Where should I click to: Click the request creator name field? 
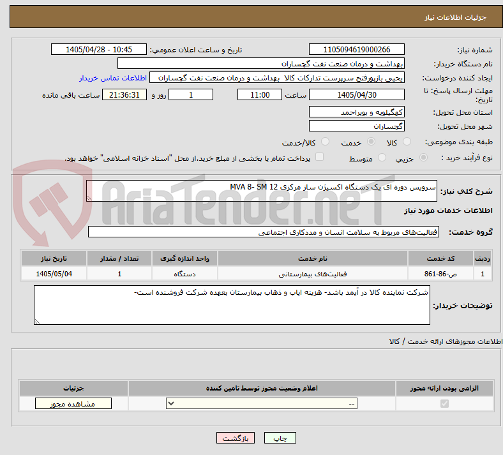click(x=277, y=78)
